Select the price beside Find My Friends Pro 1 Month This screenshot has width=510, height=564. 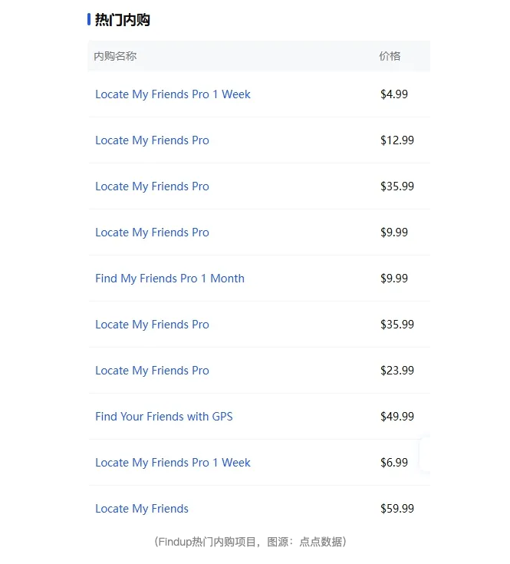point(394,279)
